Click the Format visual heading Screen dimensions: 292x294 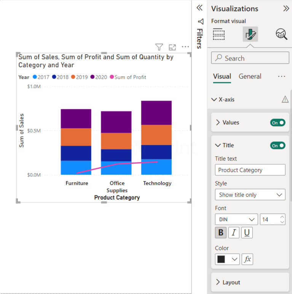click(x=228, y=21)
